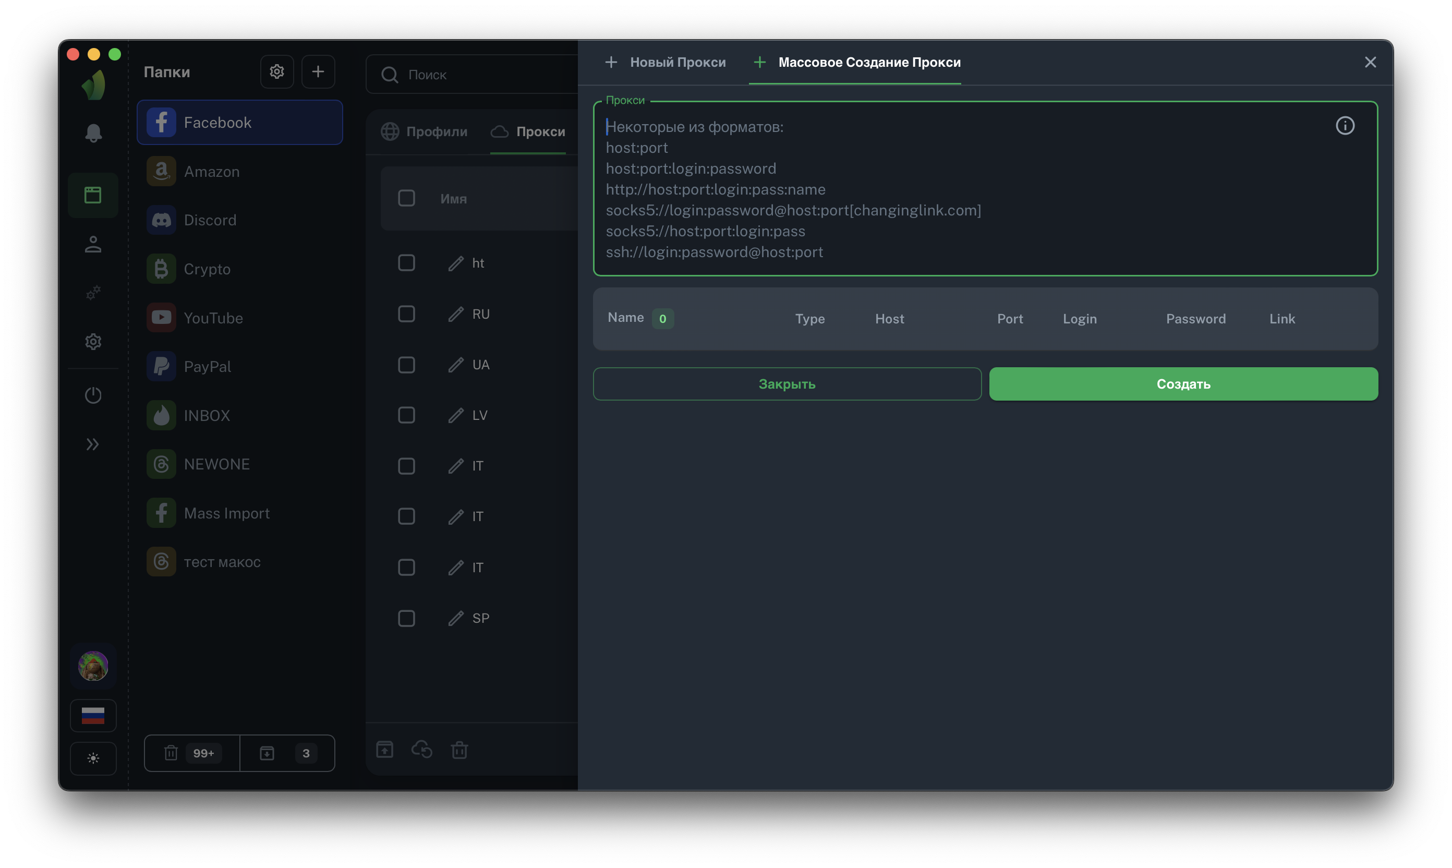Screen dimensions: 1452x868
Task: Click the info icon in the proxy field
Action: pyautogui.click(x=1345, y=126)
